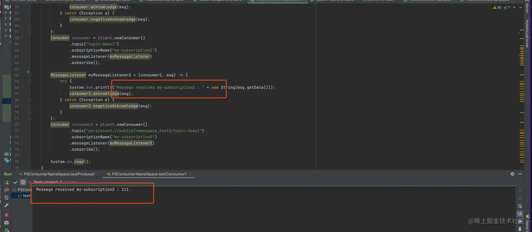Click fold end marker at line 71
Image resolution: width=532 pixels, height=232 pixels.
click(30, 118)
